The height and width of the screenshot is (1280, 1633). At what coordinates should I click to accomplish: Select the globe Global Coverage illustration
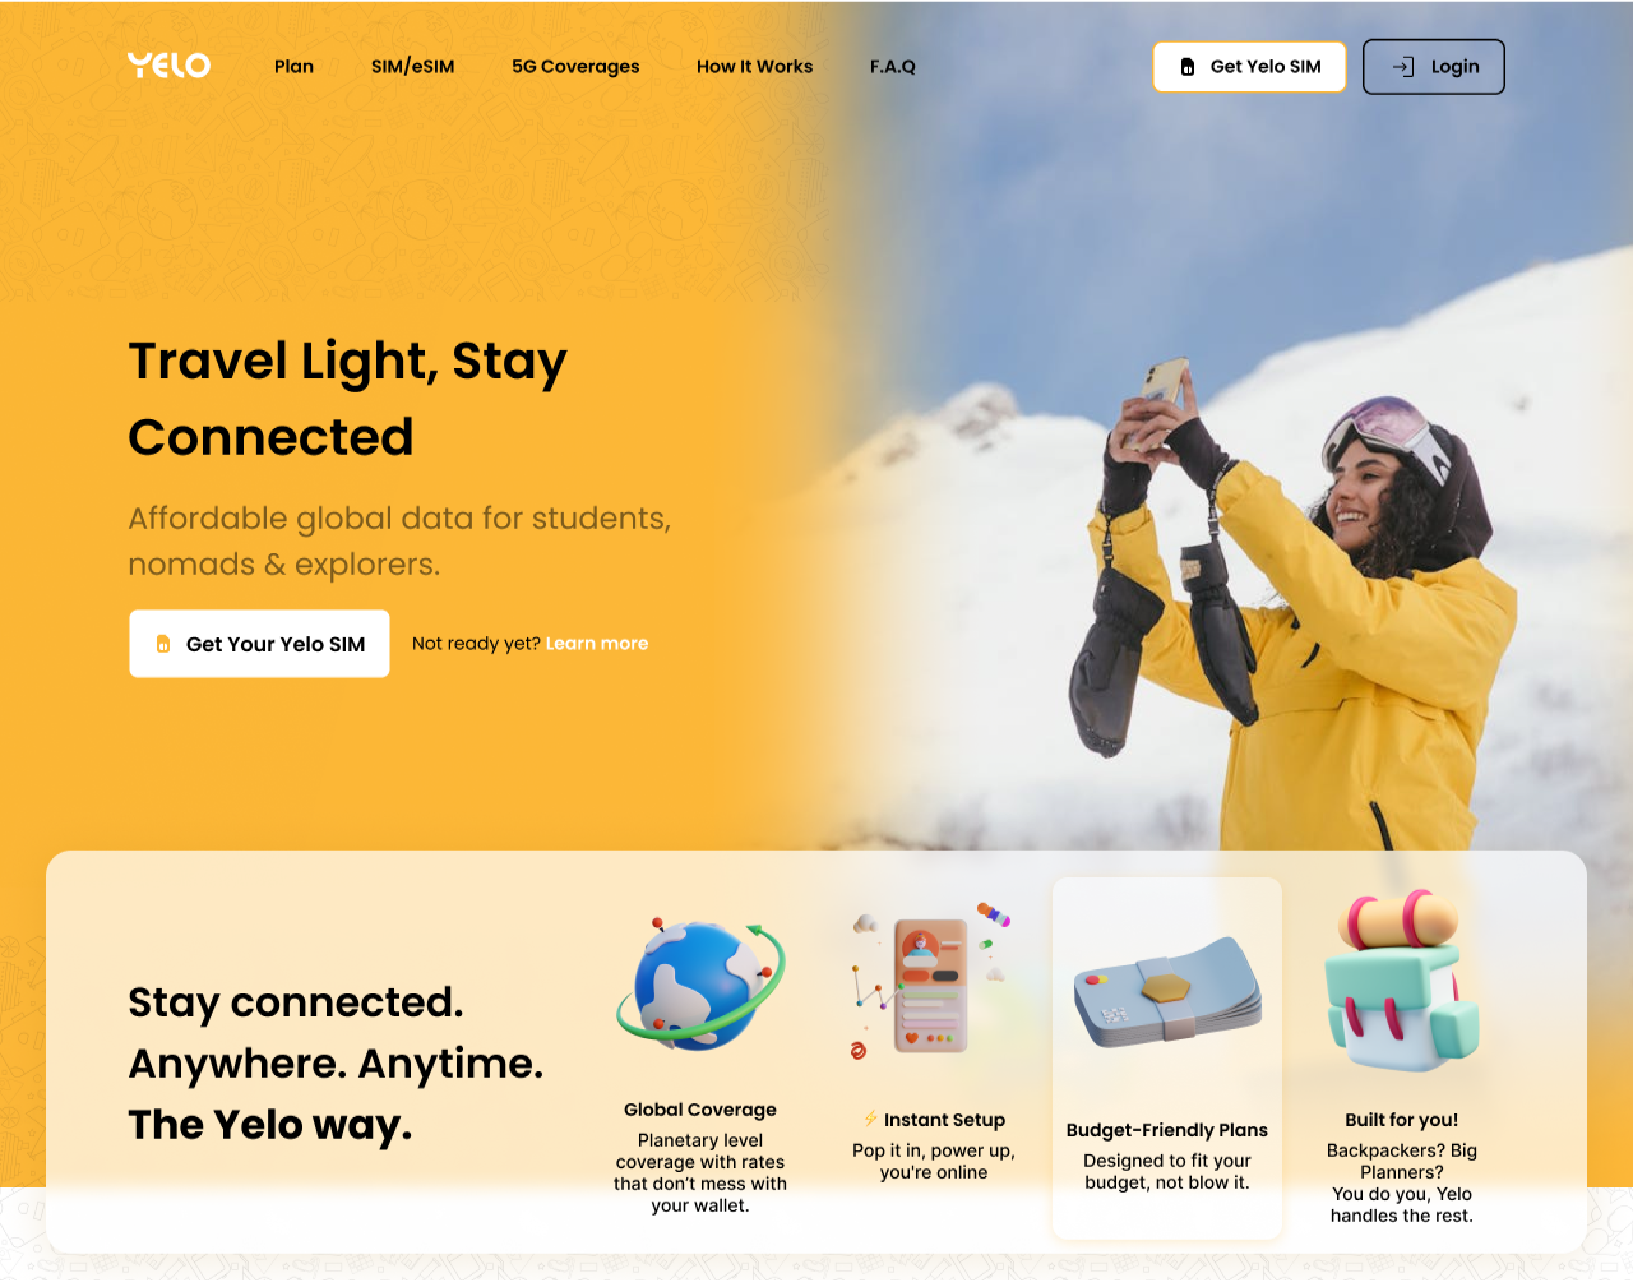tap(700, 985)
